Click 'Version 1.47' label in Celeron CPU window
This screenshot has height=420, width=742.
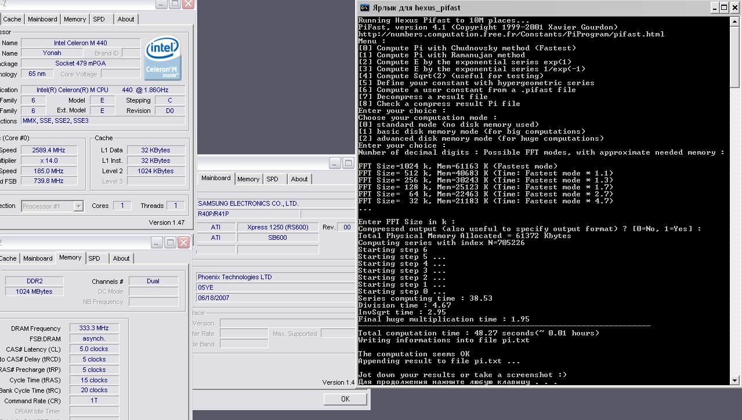click(x=167, y=222)
